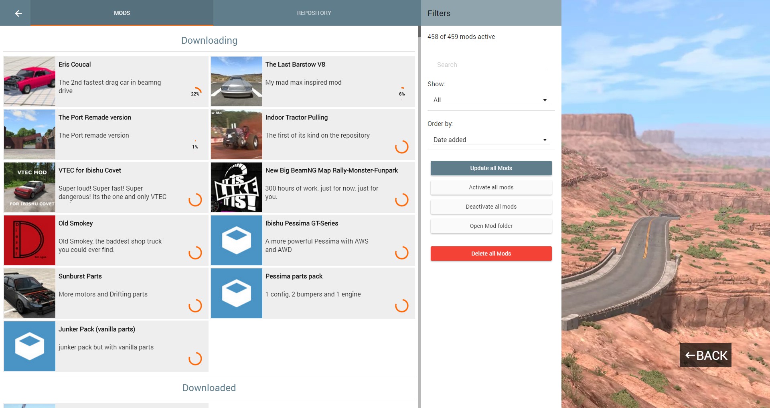
Task: Click Activate all mods
Action: click(491, 187)
